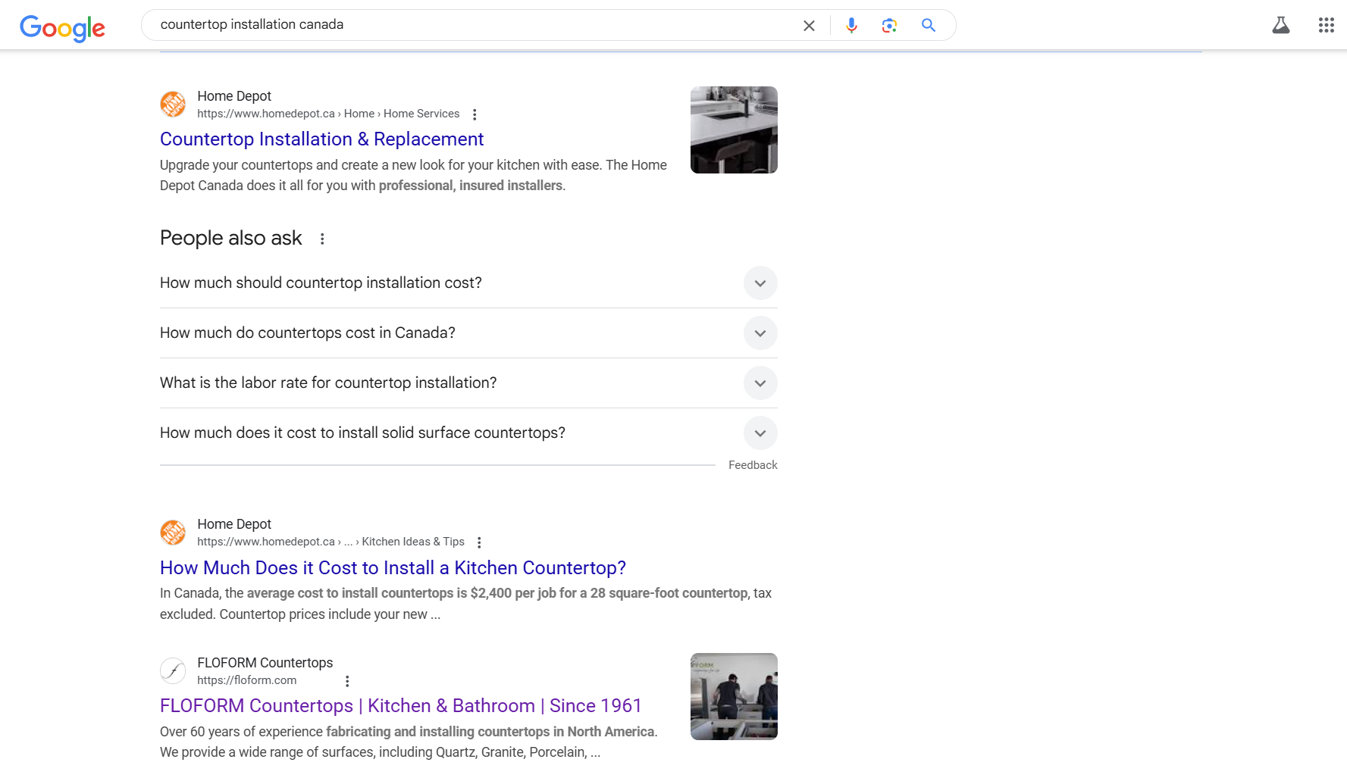Open more options for FLOFORM result
The height and width of the screenshot is (778, 1347).
(347, 681)
